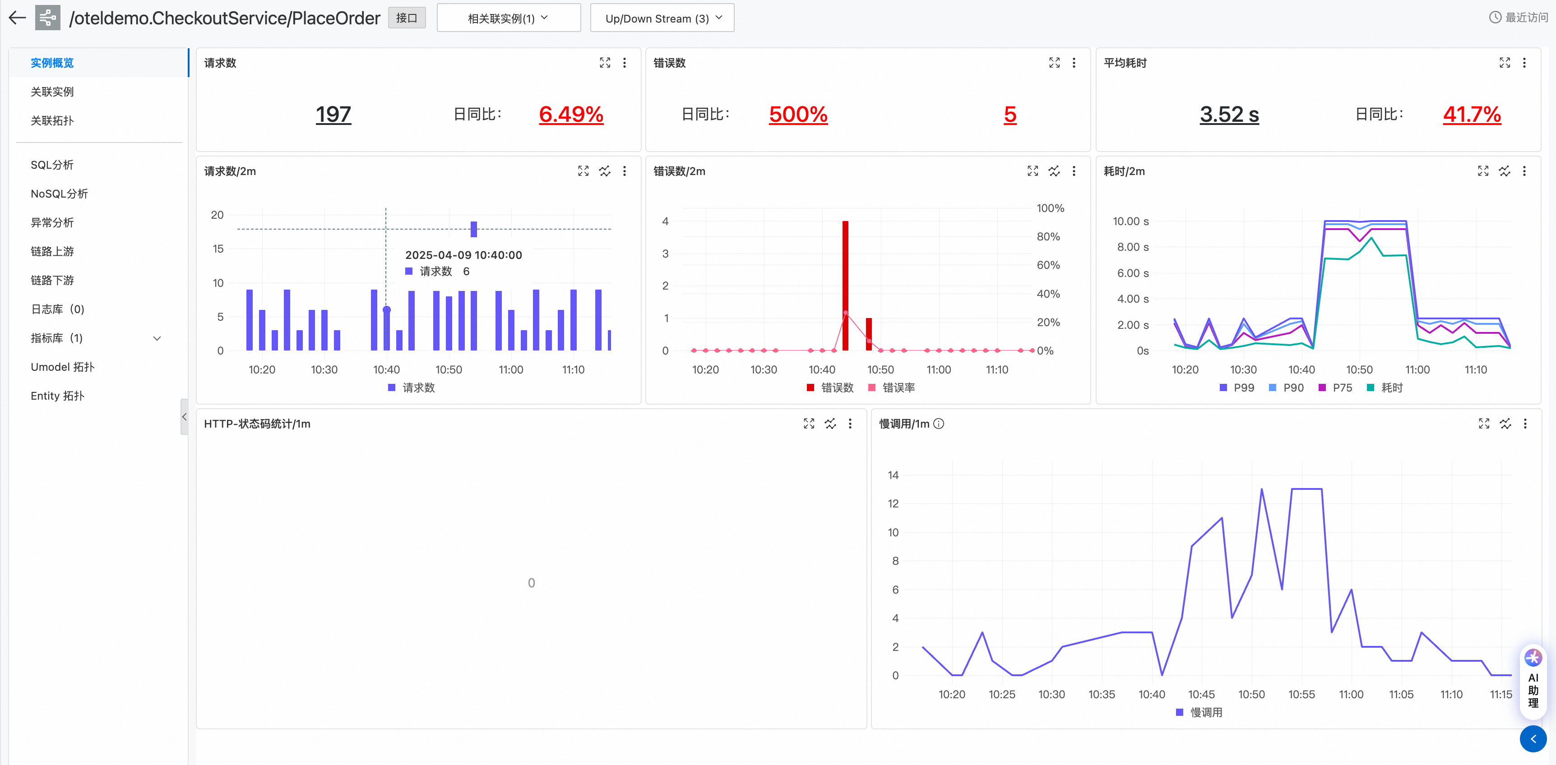
Task: Expand the 耗时/2m chart to fullscreen
Action: point(1483,171)
